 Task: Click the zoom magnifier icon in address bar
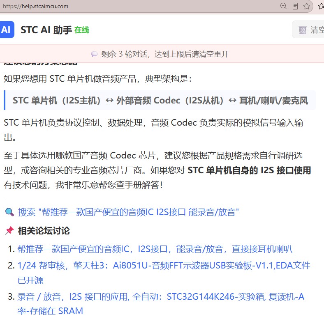[283, 6]
